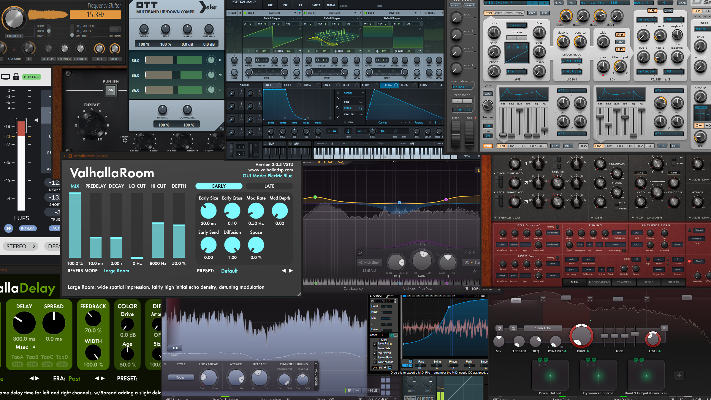Click the padlock icon above Serum's envelope display

pyautogui.click(x=338, y=93)
